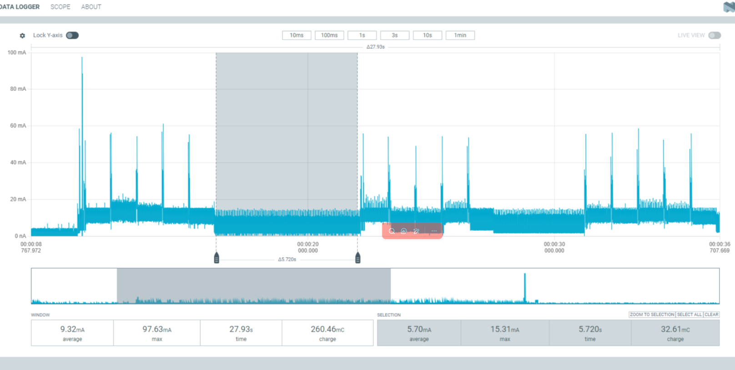This screenshot has height=370, width=735.
Task: Click the gray window region in overview minimap
Action: 253,285
